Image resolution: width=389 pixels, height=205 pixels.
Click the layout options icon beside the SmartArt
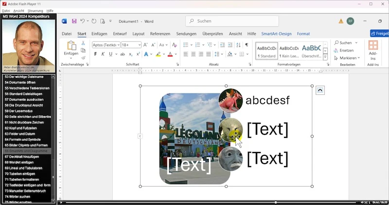pyautogui.click(x=320, y=90)
